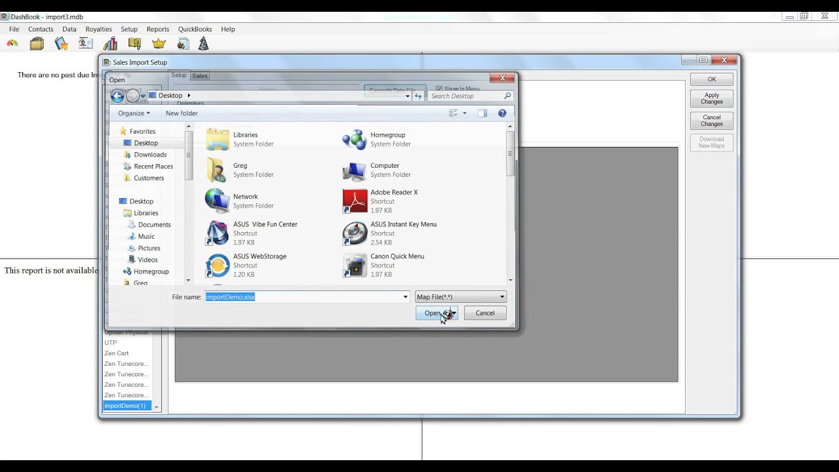Click the file box icon in DashBook toolbar
The image size is (839, 472).
tap(37, 44)
